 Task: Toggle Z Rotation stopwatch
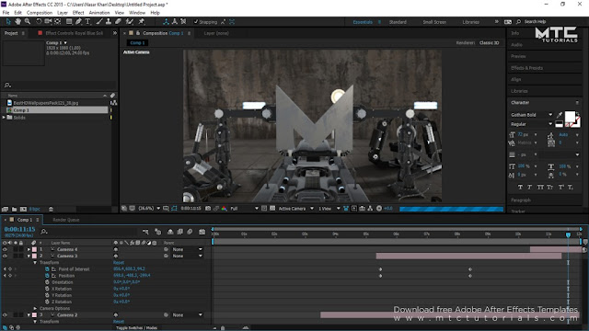click(x=47, y=302)
